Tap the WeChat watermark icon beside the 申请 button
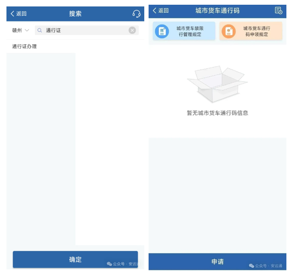 pyautogui.click(x=252, y=266)
